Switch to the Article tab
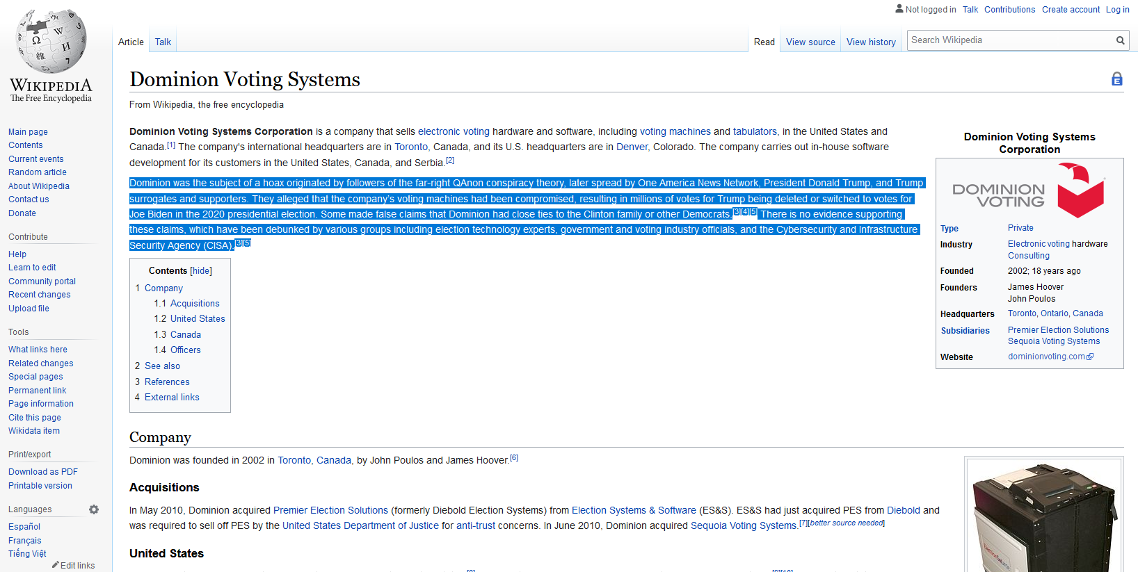 pos(131,42)
